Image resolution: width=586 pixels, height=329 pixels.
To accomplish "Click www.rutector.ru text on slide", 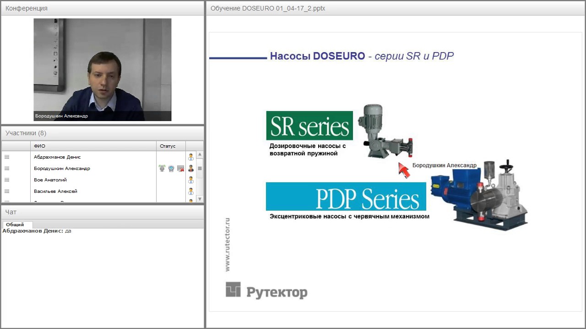I will (x=228, y=244).
